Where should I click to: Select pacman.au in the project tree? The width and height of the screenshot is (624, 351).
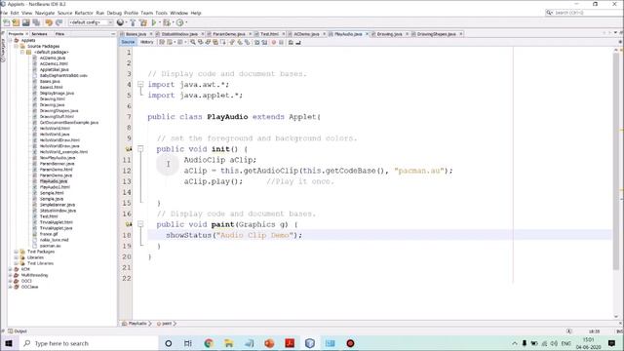pos(50,246)
